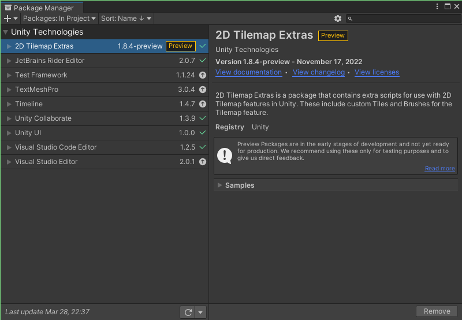462x320 pixels.
Task: Click the refresh packages icon
Action: (188, 312)
